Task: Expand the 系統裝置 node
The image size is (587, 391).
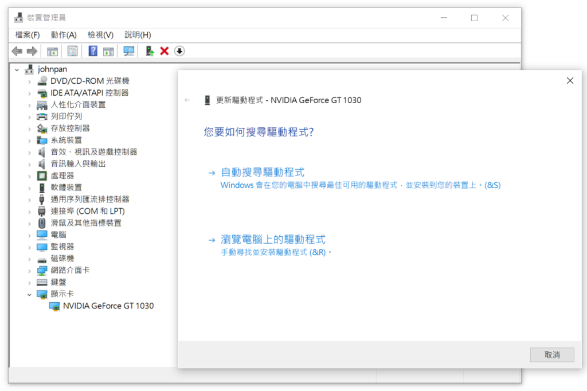Action: [x=29, y=141]
